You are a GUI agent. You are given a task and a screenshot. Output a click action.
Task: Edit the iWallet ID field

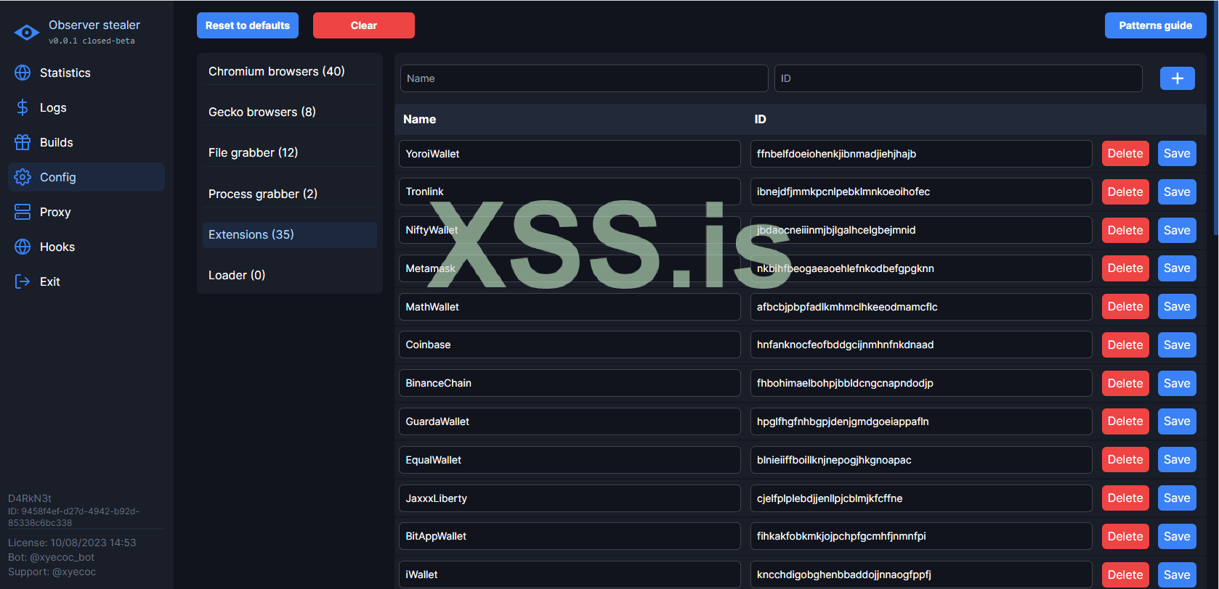921,574
